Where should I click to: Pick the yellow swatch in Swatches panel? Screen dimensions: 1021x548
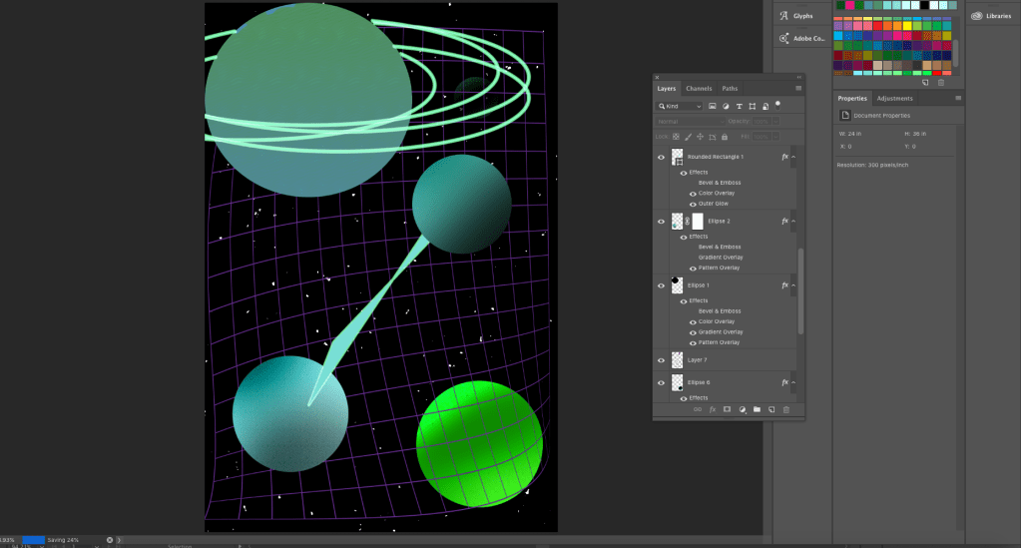pyautogui.click(x=907, y=26)
